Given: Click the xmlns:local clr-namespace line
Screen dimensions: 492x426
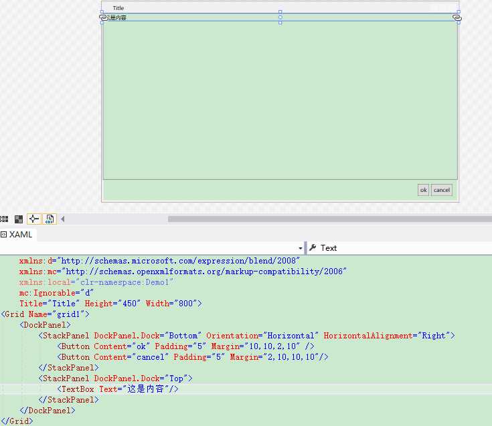Looking at the screenshot, I should pos(96,282).
